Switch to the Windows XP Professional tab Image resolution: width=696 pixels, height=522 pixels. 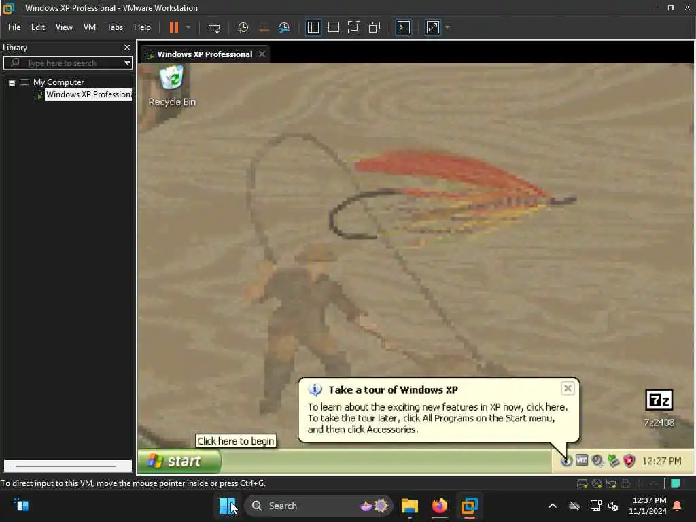[205, 54]
